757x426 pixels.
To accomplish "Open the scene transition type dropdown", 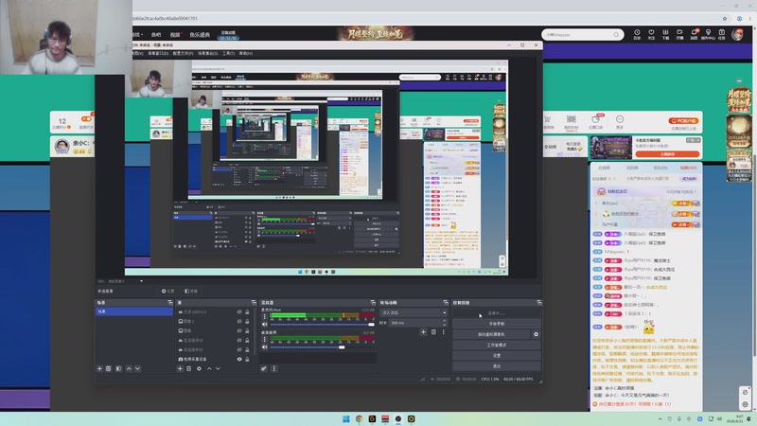I will (x=414, y=313).
